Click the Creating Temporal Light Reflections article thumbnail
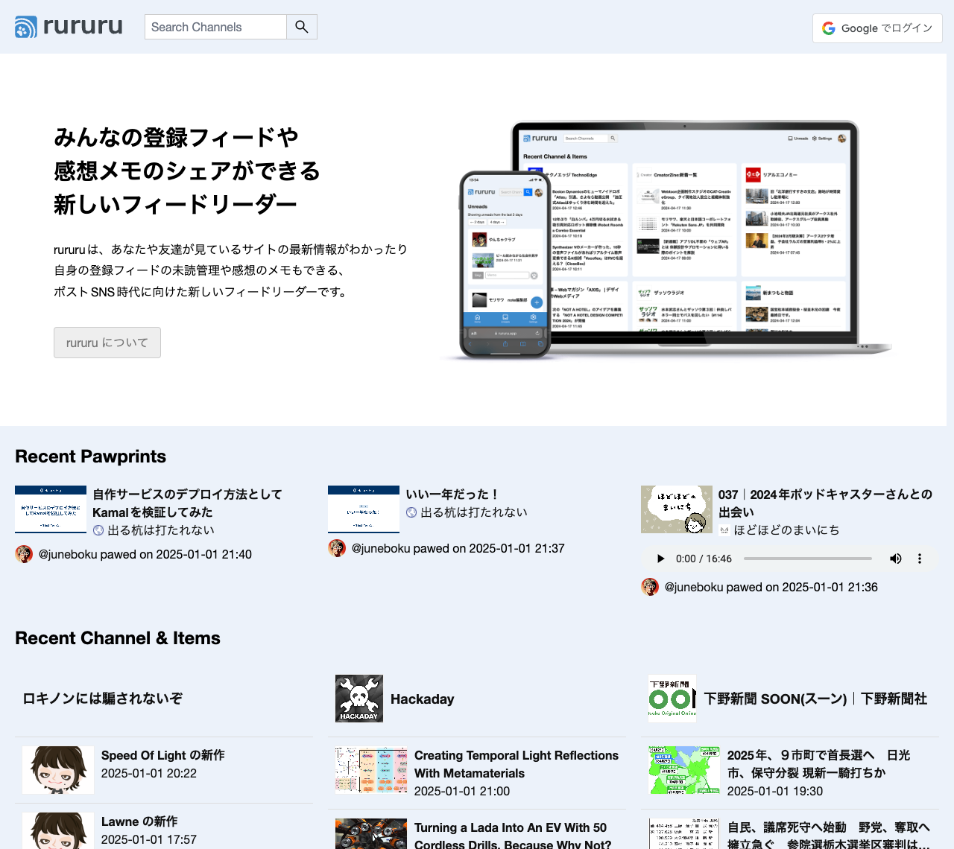The width and height of the screenshot is (954, 849). [371, 770]
